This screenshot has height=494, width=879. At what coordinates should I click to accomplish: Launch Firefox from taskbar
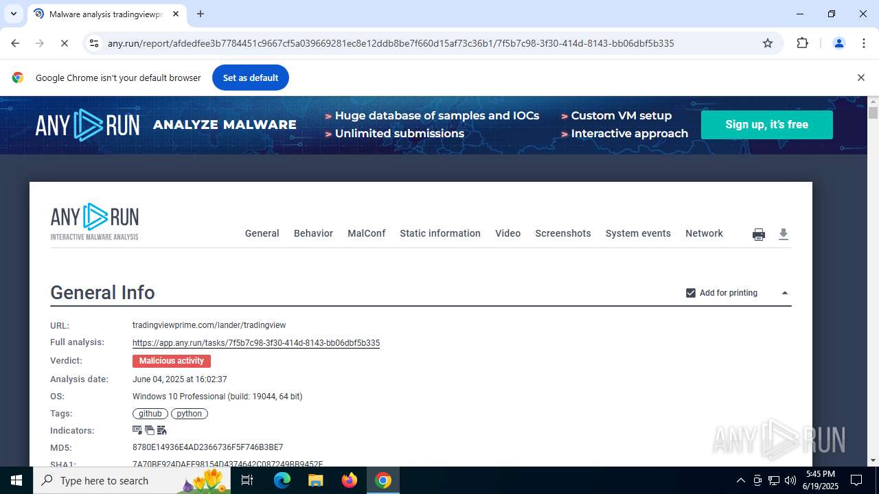(x=350, y=480)
